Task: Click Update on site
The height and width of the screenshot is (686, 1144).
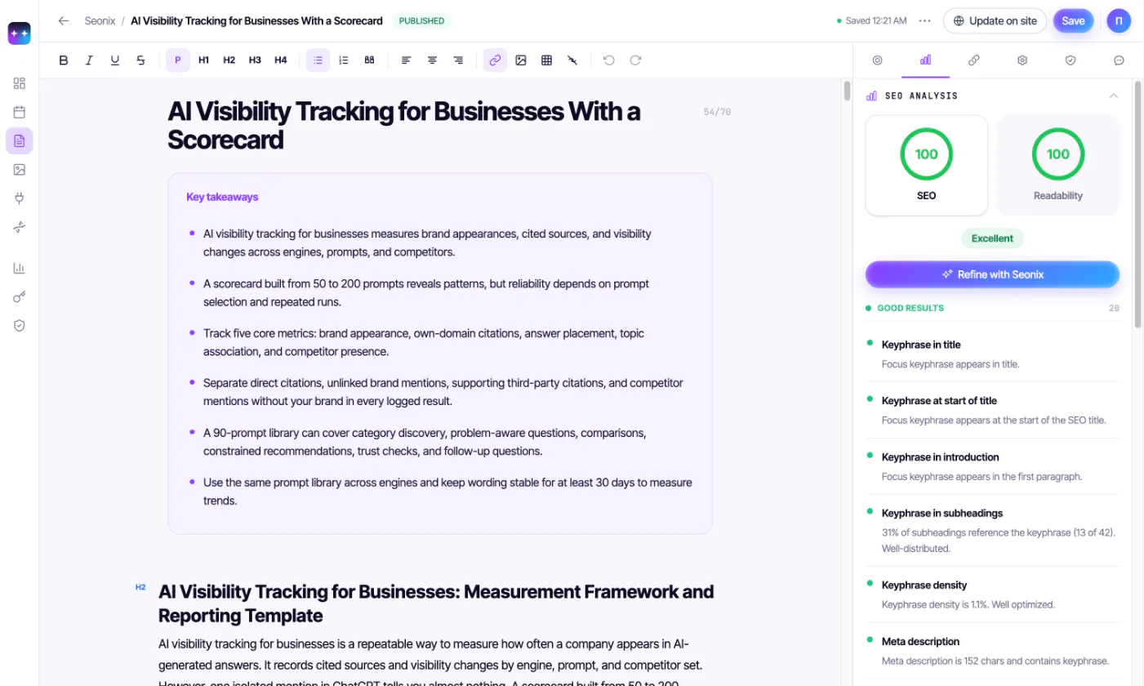Action: tap(995, 21)
